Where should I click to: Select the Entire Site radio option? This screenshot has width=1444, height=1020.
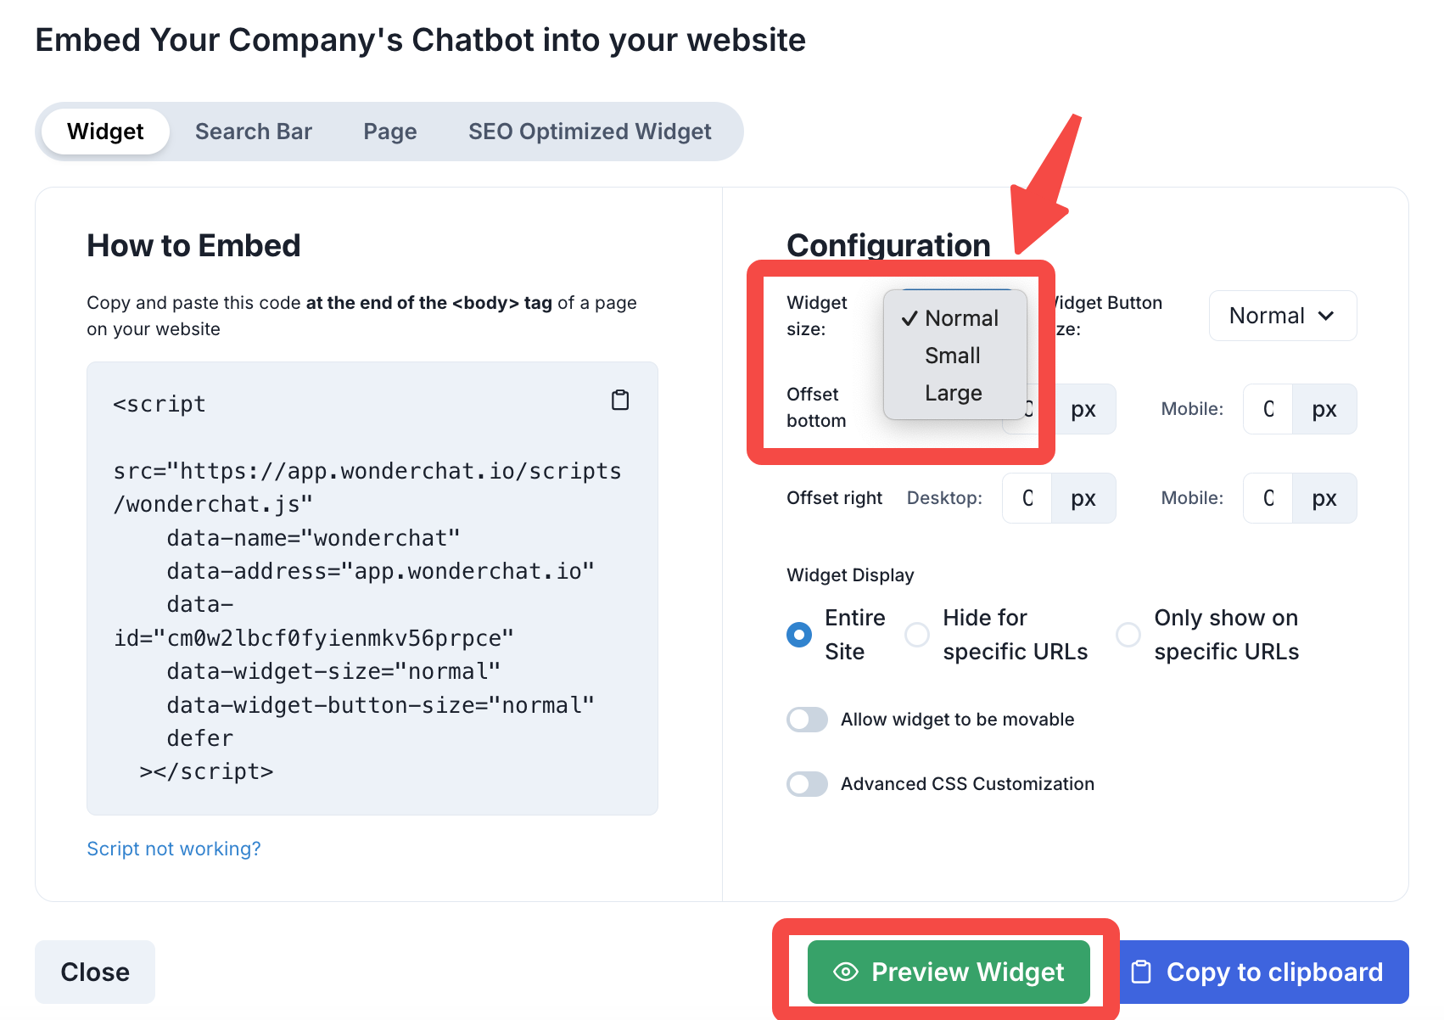[799, 635]
